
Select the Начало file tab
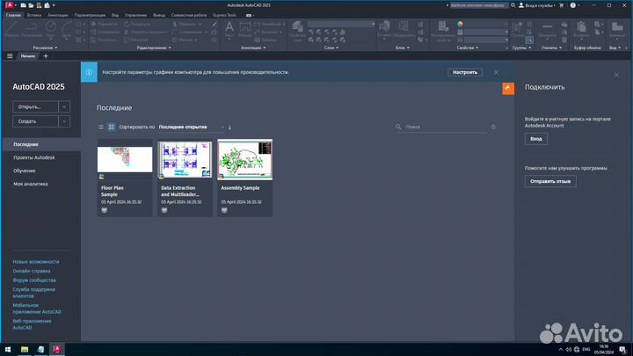point(28,56)
